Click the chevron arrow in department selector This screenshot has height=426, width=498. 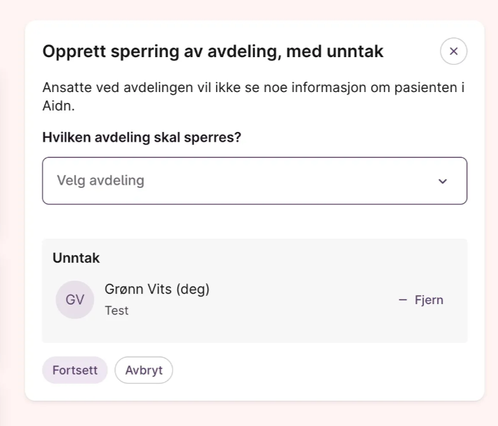(x=443, y=182)
